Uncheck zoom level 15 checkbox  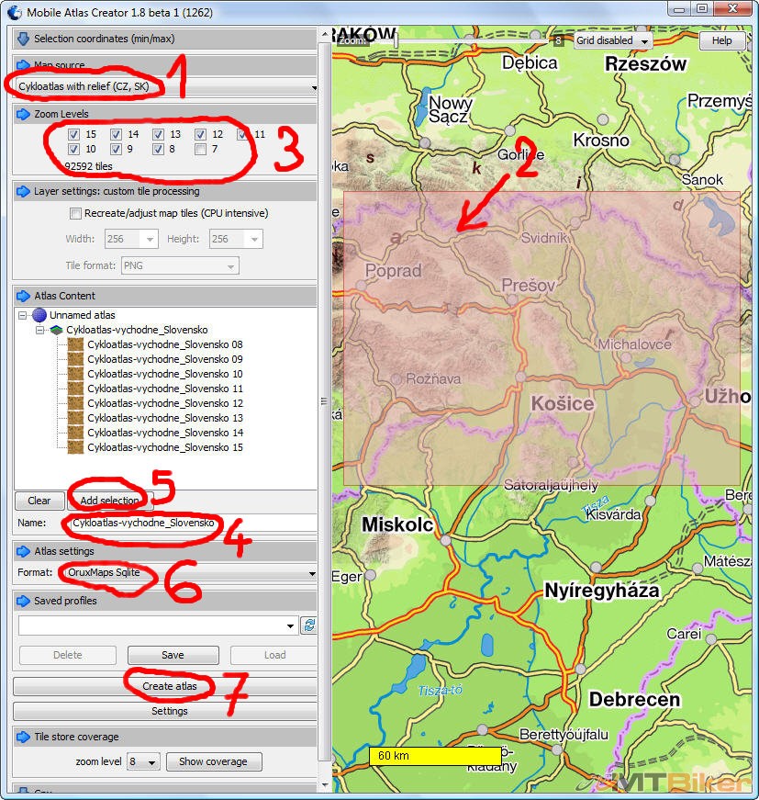click(x=74, y=134)
